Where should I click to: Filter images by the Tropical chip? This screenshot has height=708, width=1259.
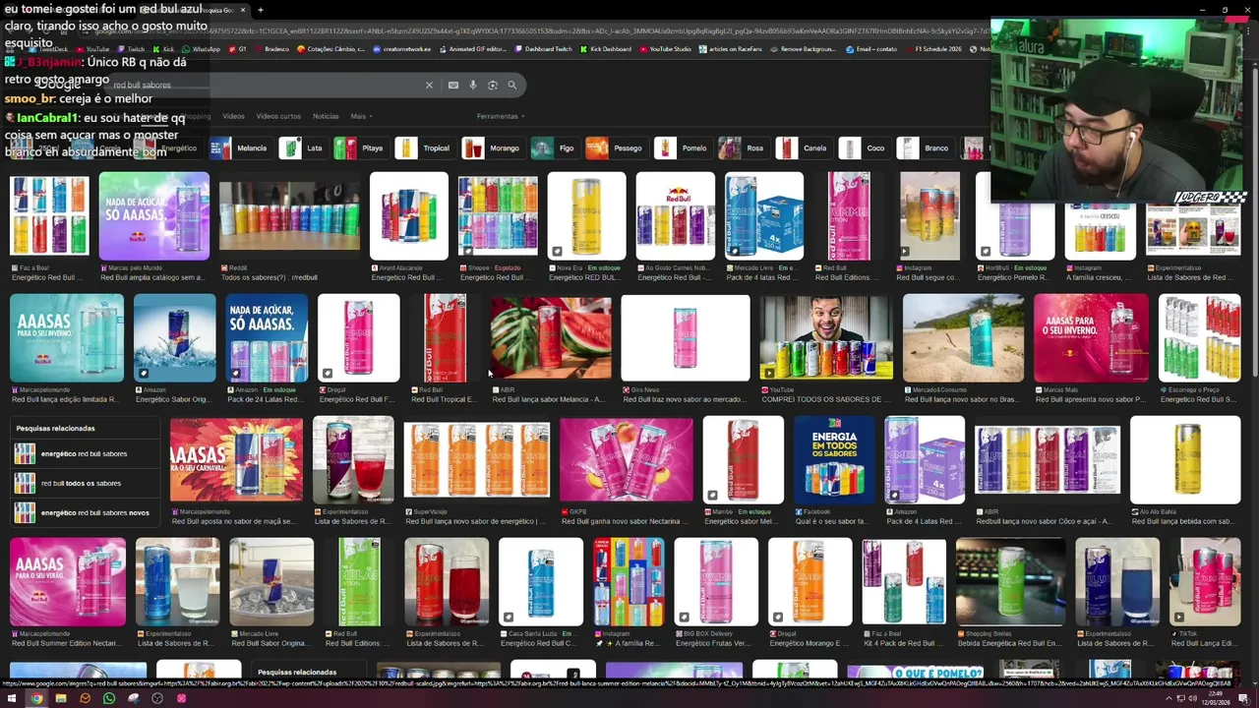[x=424, y=148]
